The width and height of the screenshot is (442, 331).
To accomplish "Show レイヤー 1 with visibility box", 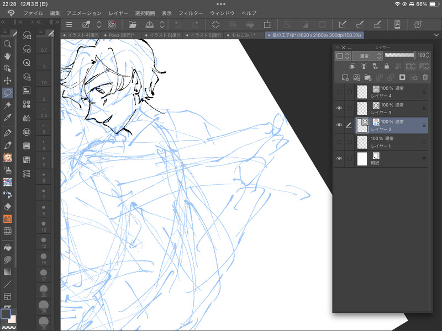I will pos(339,142).
